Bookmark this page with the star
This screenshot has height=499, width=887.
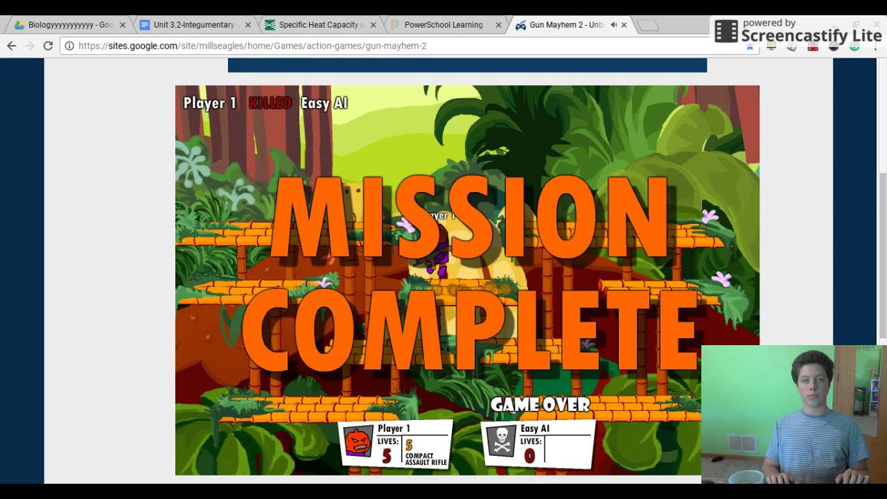(749, 46)
